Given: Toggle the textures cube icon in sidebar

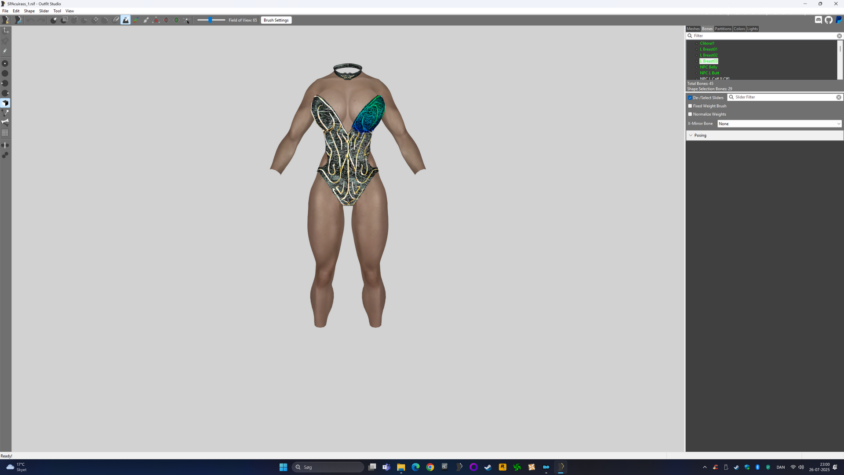Looking at the screenshot, I should pos(5,103).
